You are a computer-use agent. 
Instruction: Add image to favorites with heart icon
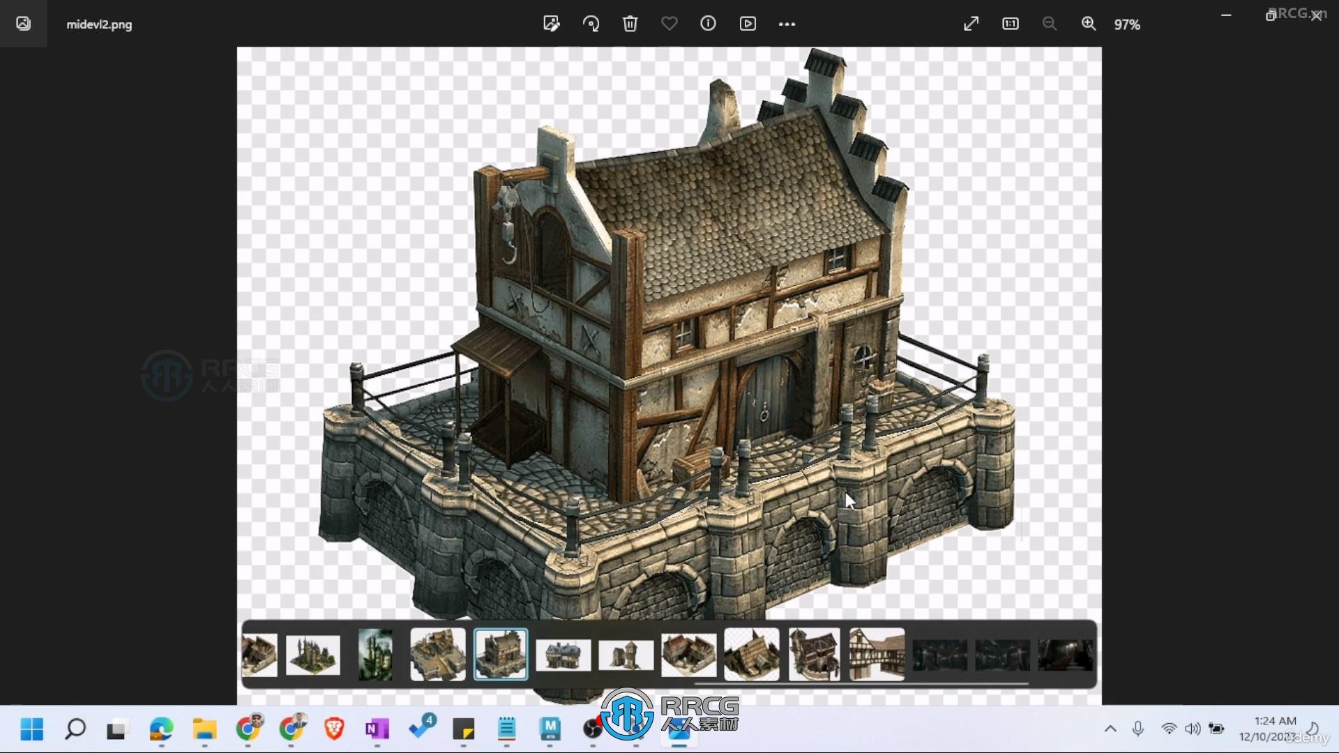click(669, 24)
